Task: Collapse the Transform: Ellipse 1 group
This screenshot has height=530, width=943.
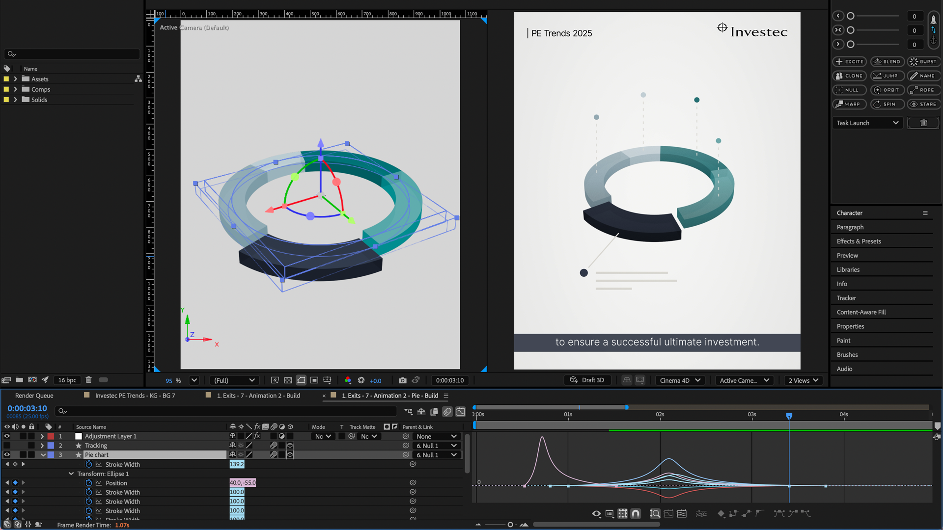Action: pyautogui.click(x=71, y=474)
